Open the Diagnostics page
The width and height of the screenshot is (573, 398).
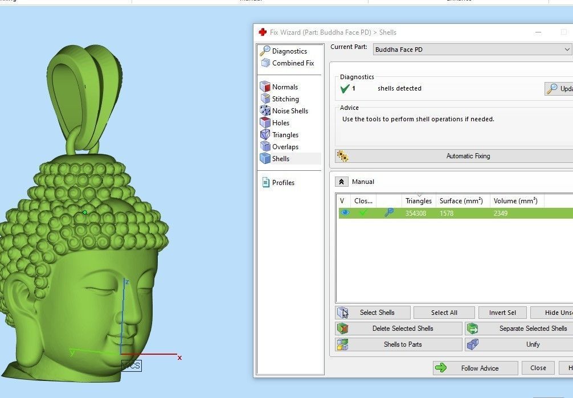tap(284, 51)
